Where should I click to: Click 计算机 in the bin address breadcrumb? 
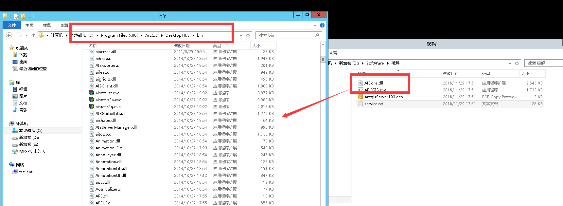coord(57,35)
